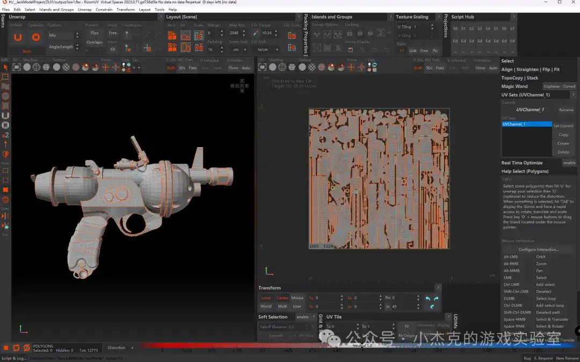The image size is (580, 362).
Task: Click the rotate-left arrow in Transform panel
Action: coord(428,298)
